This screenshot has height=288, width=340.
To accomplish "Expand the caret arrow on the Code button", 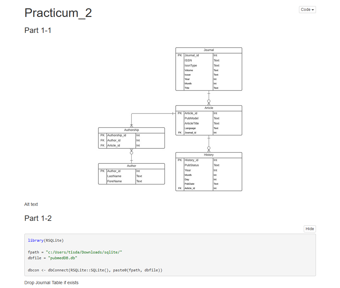I will [x=312, y=10].
